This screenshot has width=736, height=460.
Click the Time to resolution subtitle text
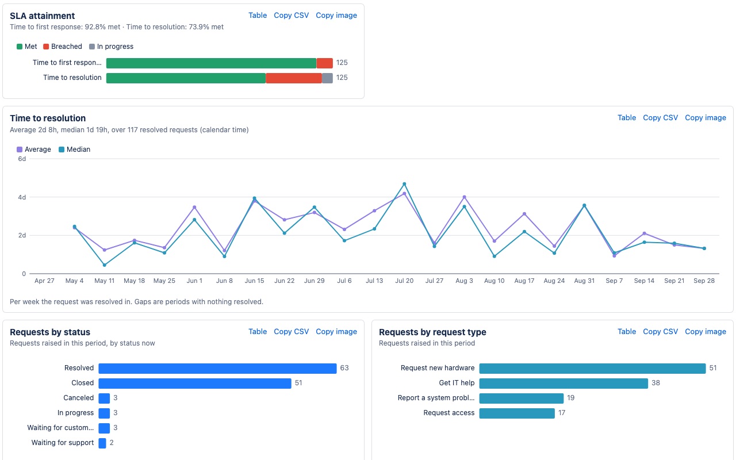click(x=129, y=130)
